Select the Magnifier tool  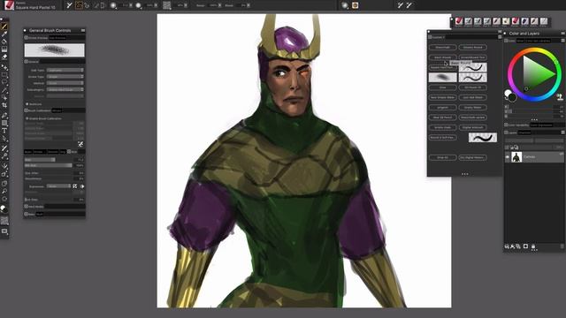[4, 192]
